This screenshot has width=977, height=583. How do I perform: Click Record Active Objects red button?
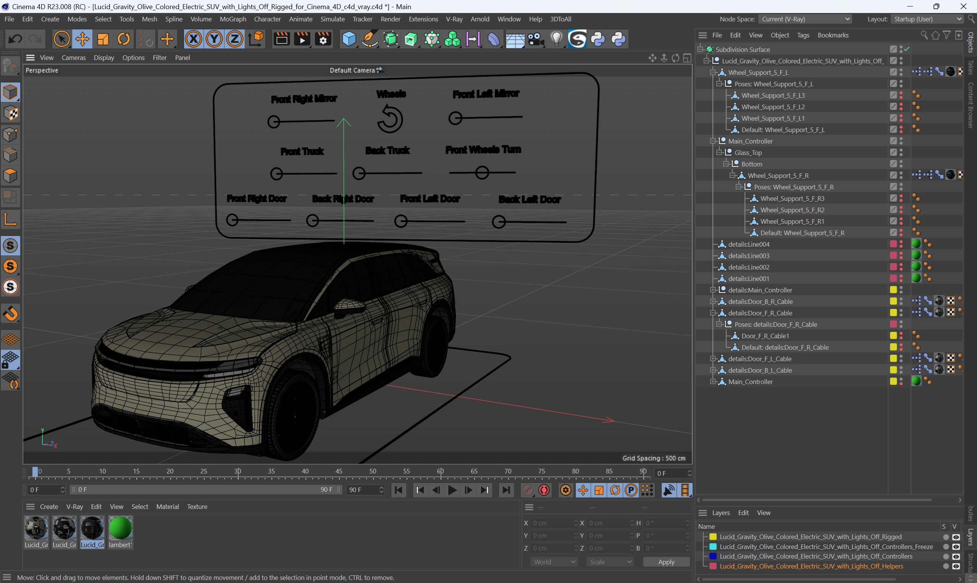528,490
